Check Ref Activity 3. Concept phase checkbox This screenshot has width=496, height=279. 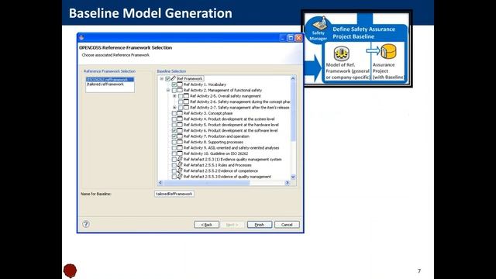tap(174, 113)
